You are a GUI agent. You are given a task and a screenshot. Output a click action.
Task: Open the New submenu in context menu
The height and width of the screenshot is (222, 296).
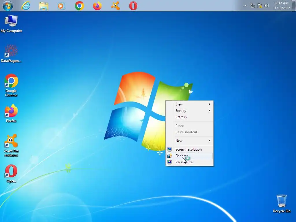(x=190, y=141)
